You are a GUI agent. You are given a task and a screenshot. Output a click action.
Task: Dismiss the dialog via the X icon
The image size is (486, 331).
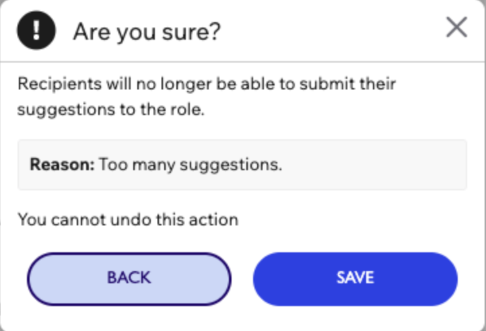(x=456, y=28)
